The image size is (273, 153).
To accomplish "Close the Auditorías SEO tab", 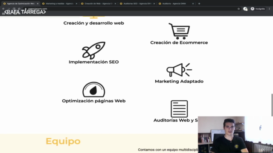I will tap(154, 4).
